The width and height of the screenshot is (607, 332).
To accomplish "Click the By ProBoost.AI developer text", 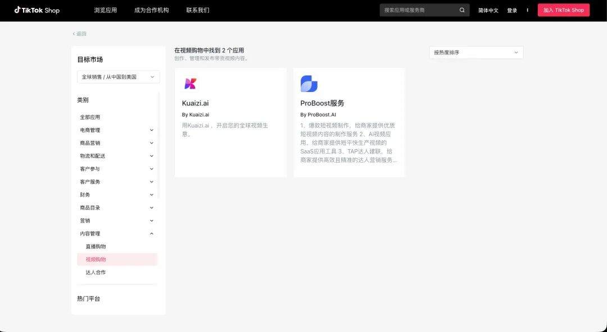I will [x=318, y=115].
